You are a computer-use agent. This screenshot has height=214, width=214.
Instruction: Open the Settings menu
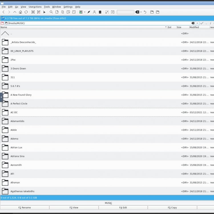click(68, 7)
